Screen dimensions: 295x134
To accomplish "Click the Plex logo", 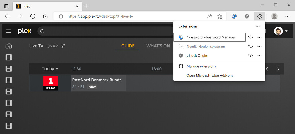I will (x=25, y=31).
